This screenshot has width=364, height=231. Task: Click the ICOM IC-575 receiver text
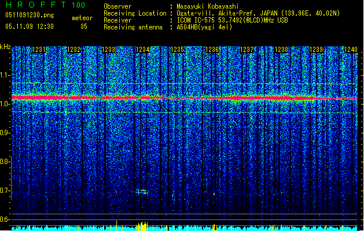pyautogui.click(x=232, y=20)
